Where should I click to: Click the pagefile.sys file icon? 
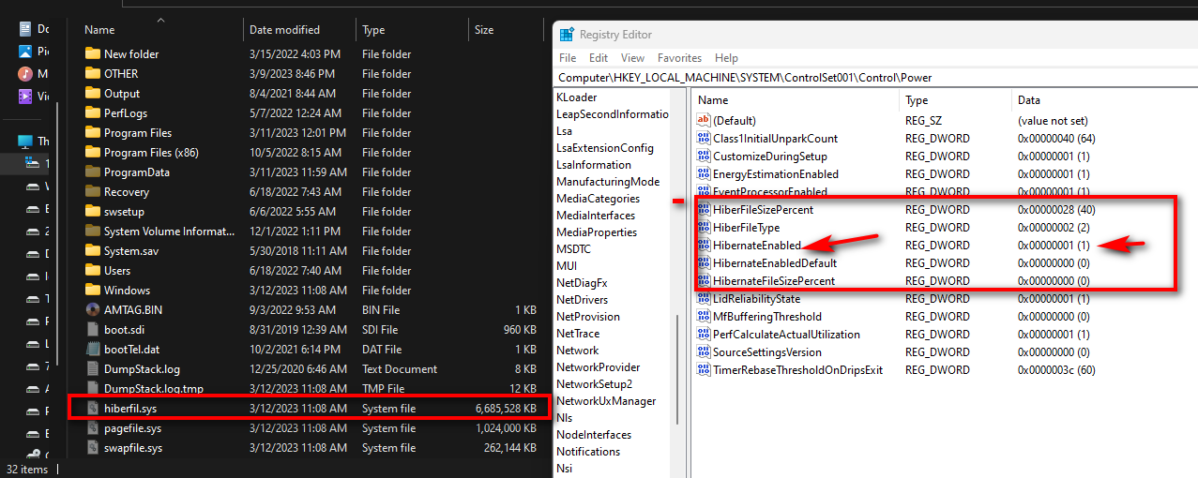(x=92, y=427)
